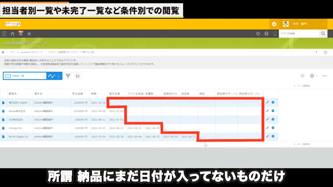Select the Orange Inc. customer name cell
Viewport: 333px width, 187px height.
tap(20, 128)
